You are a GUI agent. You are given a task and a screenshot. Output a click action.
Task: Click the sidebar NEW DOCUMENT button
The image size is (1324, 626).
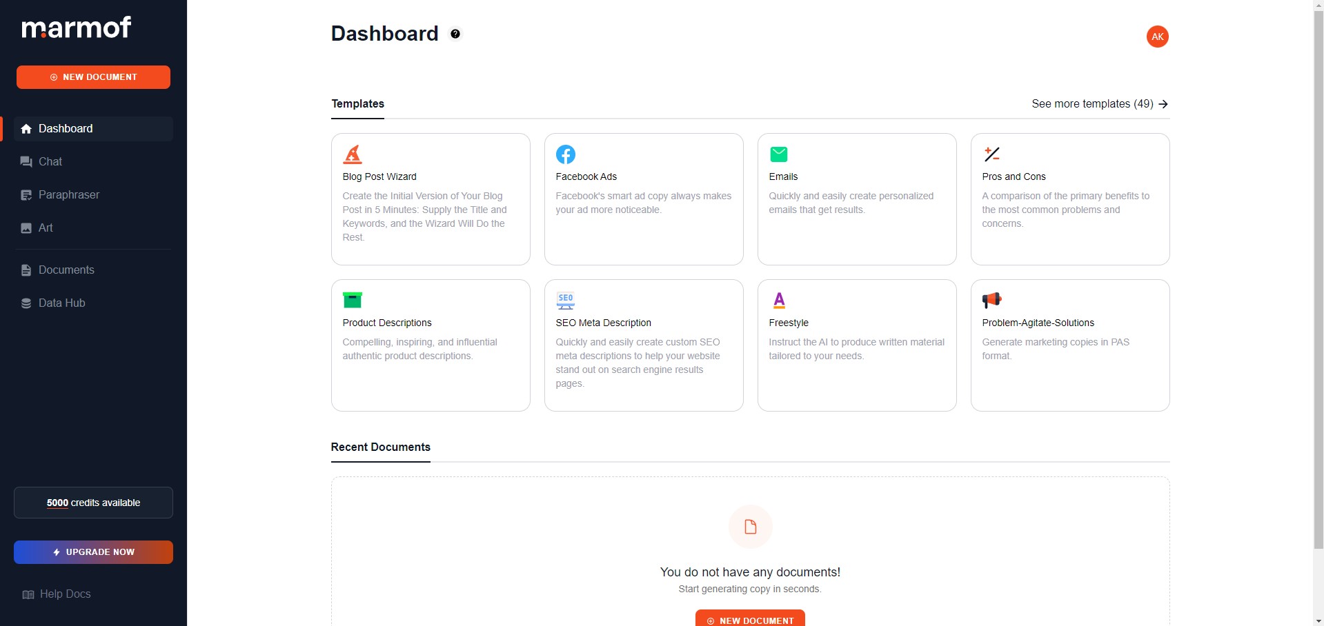pyautogui.click(x=93, y=77)
